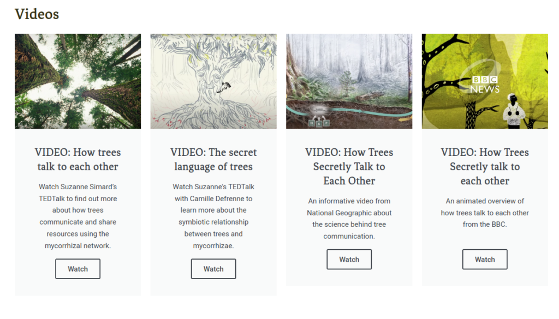
Task: Hit Watch under the National Geographic video
Action: pyautogui.click(x=349, y=259)
